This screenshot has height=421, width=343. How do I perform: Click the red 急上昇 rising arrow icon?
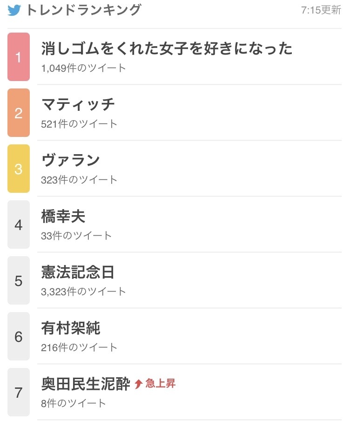pos(138,384)
